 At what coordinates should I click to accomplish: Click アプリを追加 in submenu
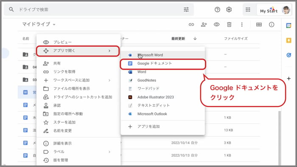(163, 127)
